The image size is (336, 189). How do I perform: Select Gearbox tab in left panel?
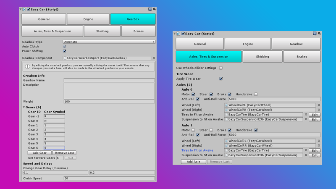pyautogui.click(x=133, y=19)
